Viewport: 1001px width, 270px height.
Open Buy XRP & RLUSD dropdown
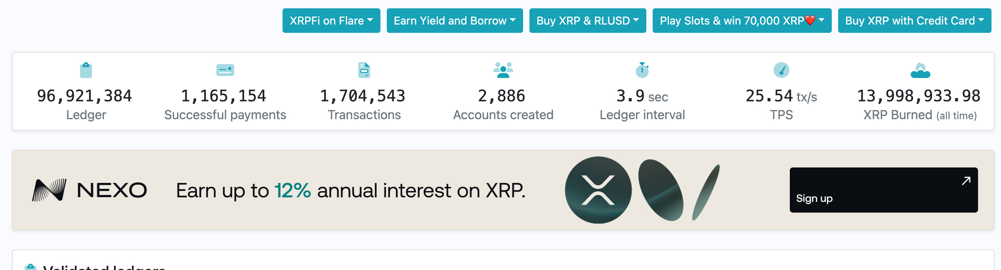(588, 21)
